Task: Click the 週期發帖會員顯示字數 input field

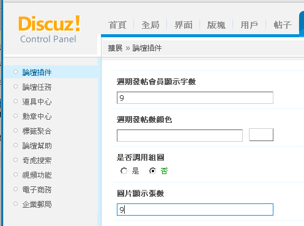Action: [x=195, y=98]
